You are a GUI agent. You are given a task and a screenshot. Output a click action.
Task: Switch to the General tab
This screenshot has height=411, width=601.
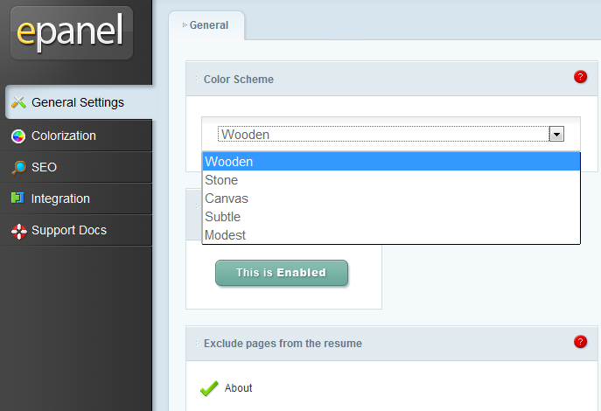coord(206,25)
